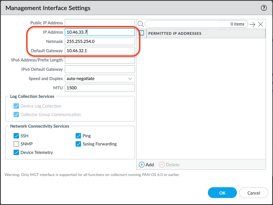Click the arrow next to items count
The image size is (273, 205).
(x=252, y=24)
